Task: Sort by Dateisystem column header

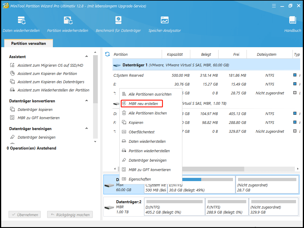Action: [270, 54]
